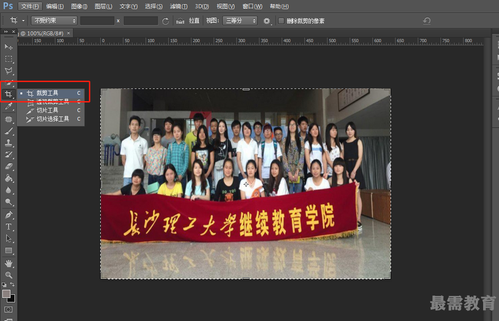
Task: Click the crop height input field
Action: click(x=141, y=21)
